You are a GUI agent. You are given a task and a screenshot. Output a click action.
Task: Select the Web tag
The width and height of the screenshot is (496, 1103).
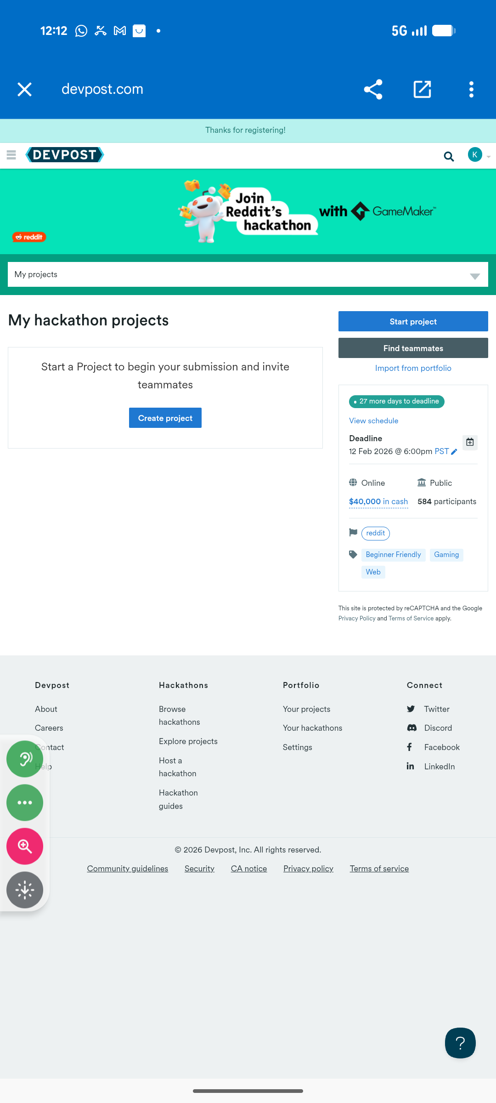(x=373, y=572)
